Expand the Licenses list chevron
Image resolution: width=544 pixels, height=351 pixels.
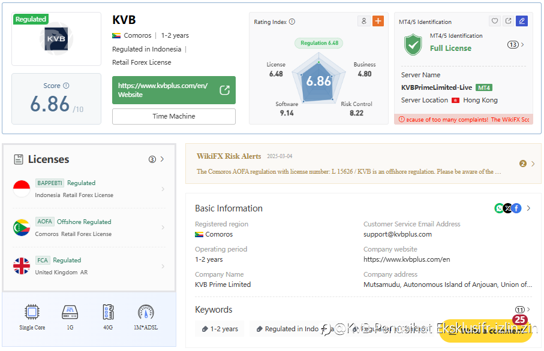point(162,159)
